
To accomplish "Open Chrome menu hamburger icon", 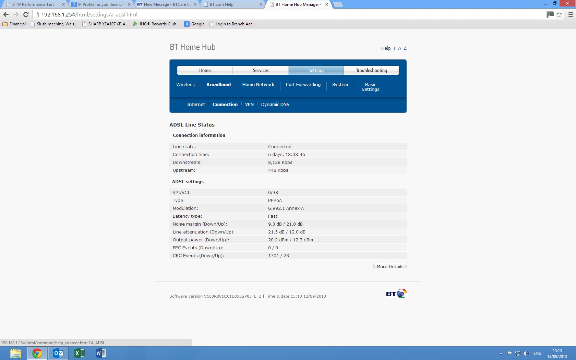I will 571,14.
